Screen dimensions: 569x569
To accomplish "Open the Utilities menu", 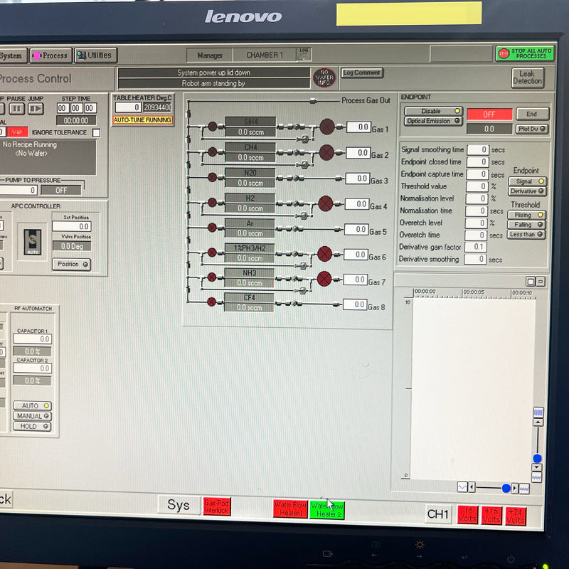I will (96, 55).
